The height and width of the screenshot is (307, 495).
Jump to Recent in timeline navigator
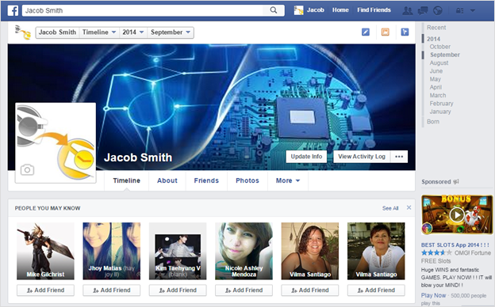point(436,28)
